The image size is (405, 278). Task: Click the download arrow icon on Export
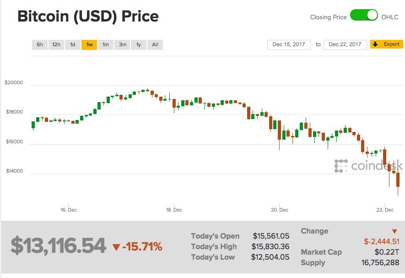tap(376, 44)
